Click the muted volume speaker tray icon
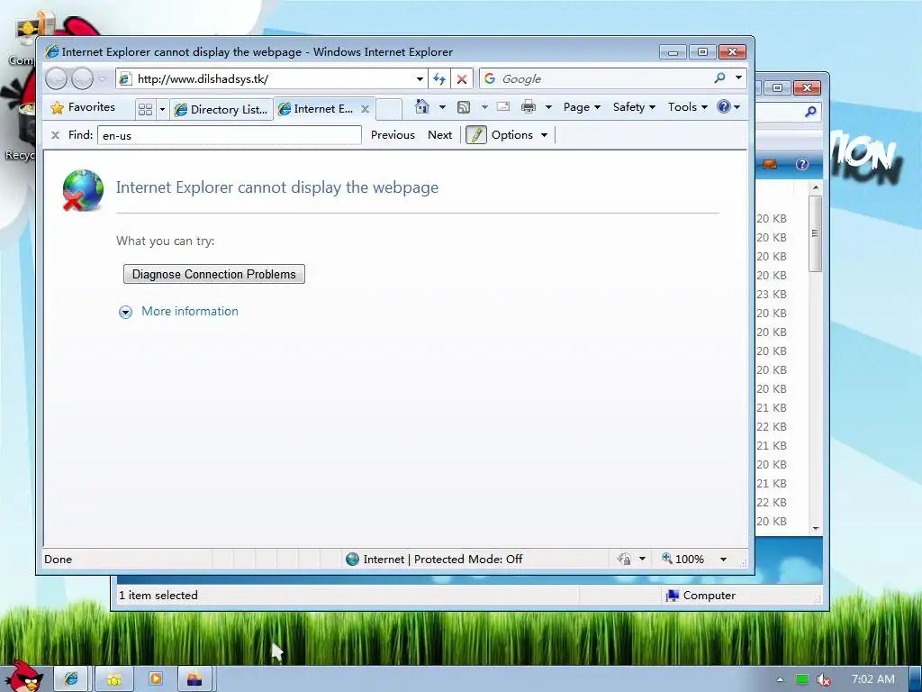Screen dimensions: 922x692 coord(823,679)
